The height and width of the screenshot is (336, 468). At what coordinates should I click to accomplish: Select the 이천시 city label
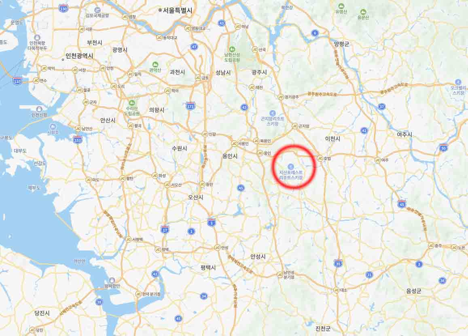332,138
